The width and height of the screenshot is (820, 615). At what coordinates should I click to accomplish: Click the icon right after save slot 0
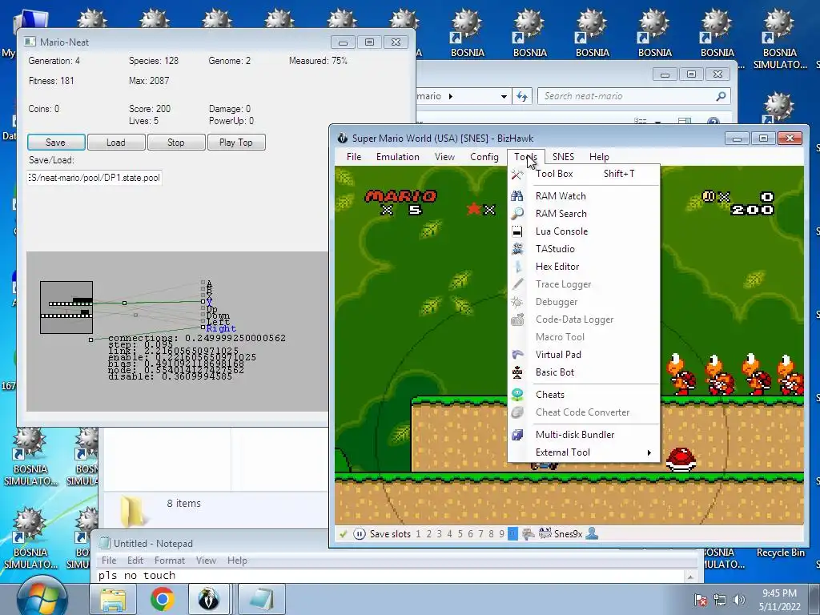(529, 534)
